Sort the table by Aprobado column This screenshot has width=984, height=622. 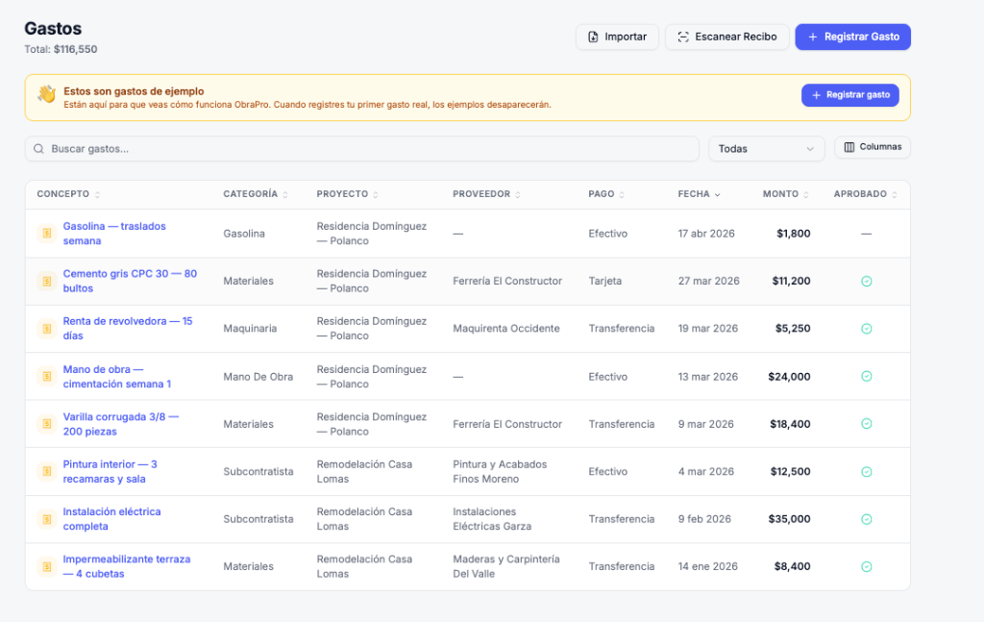coord(866,194)
